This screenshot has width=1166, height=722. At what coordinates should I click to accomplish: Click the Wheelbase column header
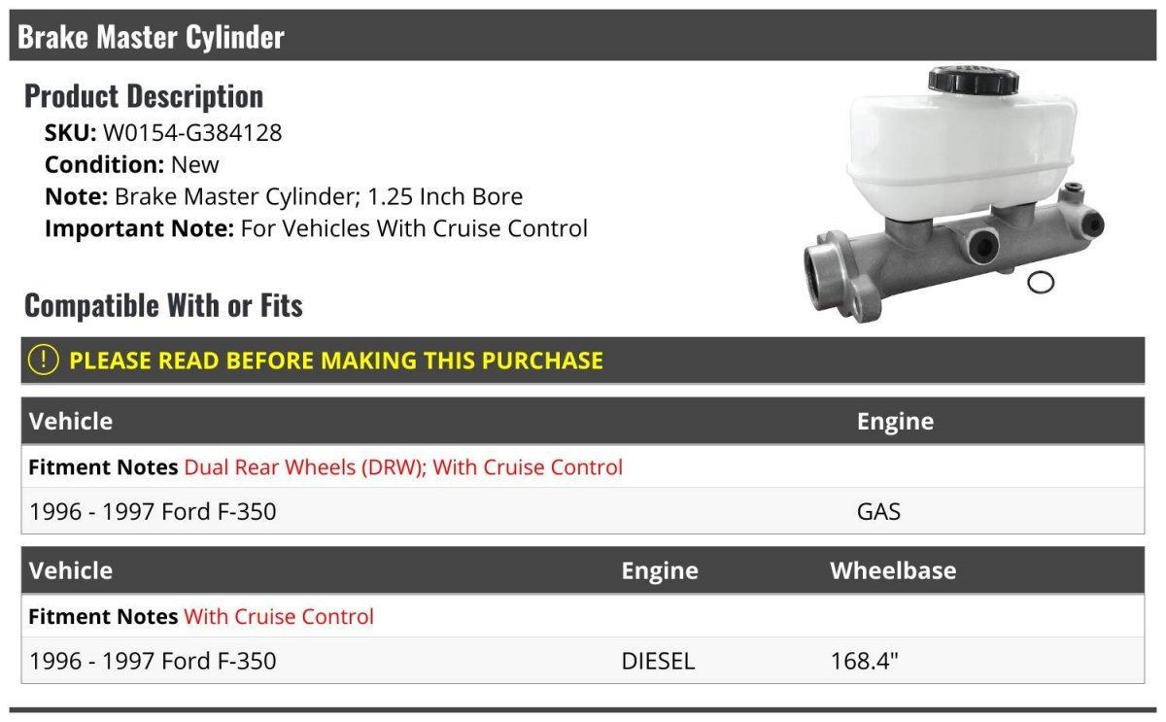pyautogui.click(x=893, y=570)
